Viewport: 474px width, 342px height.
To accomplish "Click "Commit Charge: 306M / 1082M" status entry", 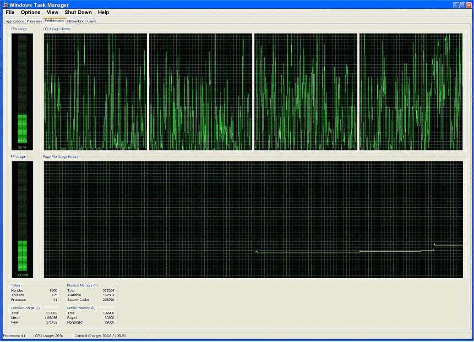I will (x=100, y=336).
